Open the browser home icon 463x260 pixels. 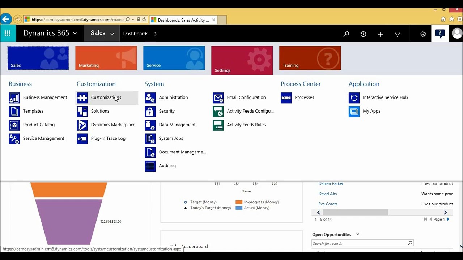443,19
